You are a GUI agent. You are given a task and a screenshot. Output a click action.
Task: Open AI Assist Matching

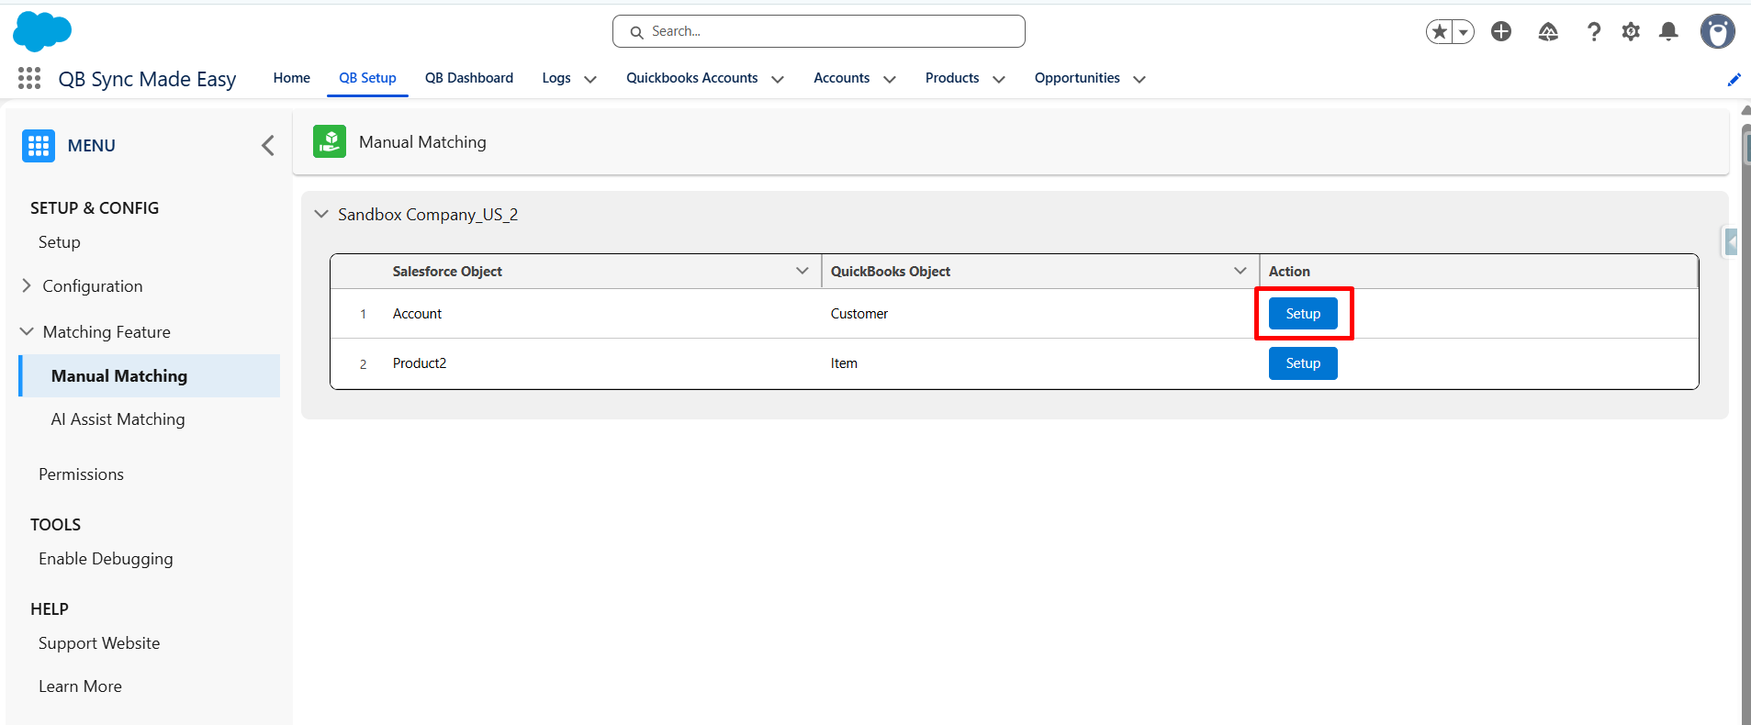point(118,419)
